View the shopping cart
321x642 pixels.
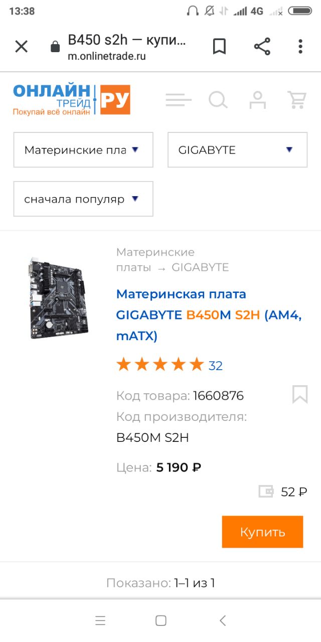pos(297,100)
